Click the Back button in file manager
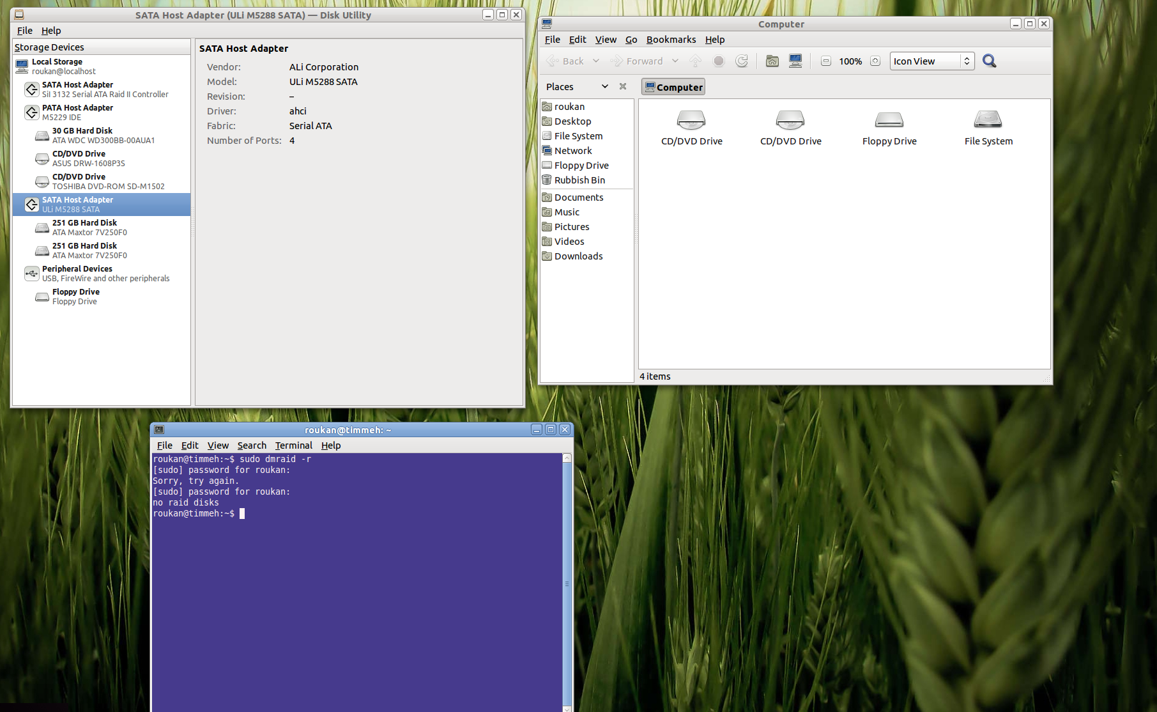Viewport: 1157px width, 712px height. (565, 61)
